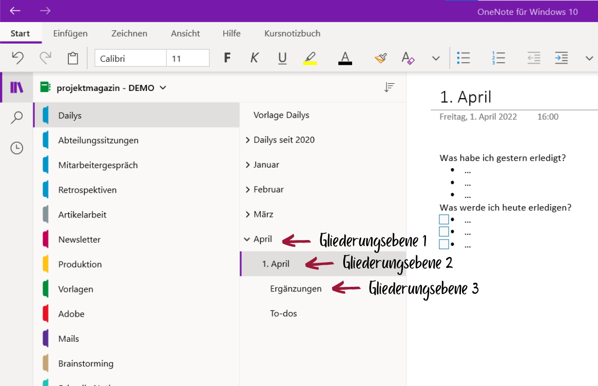Screen dimensions: 598x386
Task: Switch to the Einfügen tab
Action: [x=70, y=33]
